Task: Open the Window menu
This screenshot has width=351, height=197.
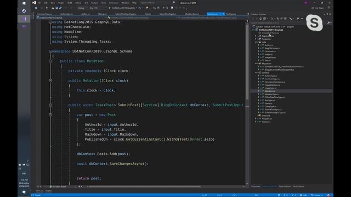Action: pos(125,3)
